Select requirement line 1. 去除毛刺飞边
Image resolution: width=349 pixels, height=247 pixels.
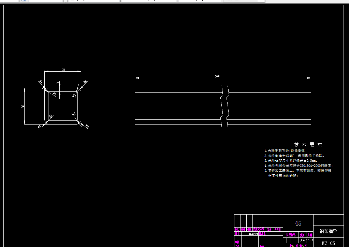(x=284, y=151)
